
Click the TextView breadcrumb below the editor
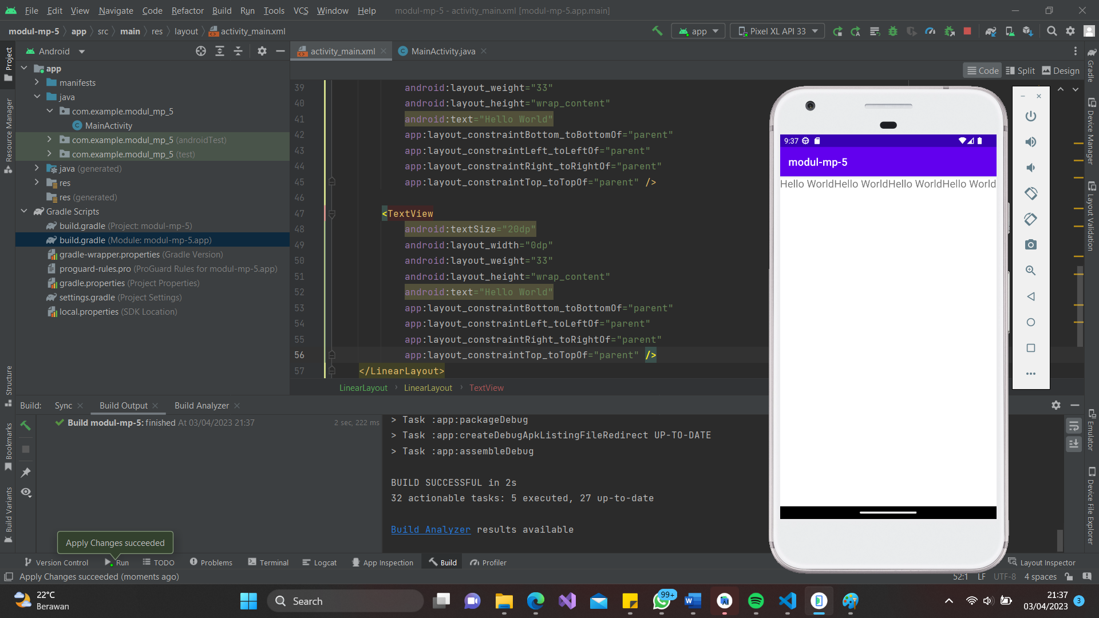[486, 387]
